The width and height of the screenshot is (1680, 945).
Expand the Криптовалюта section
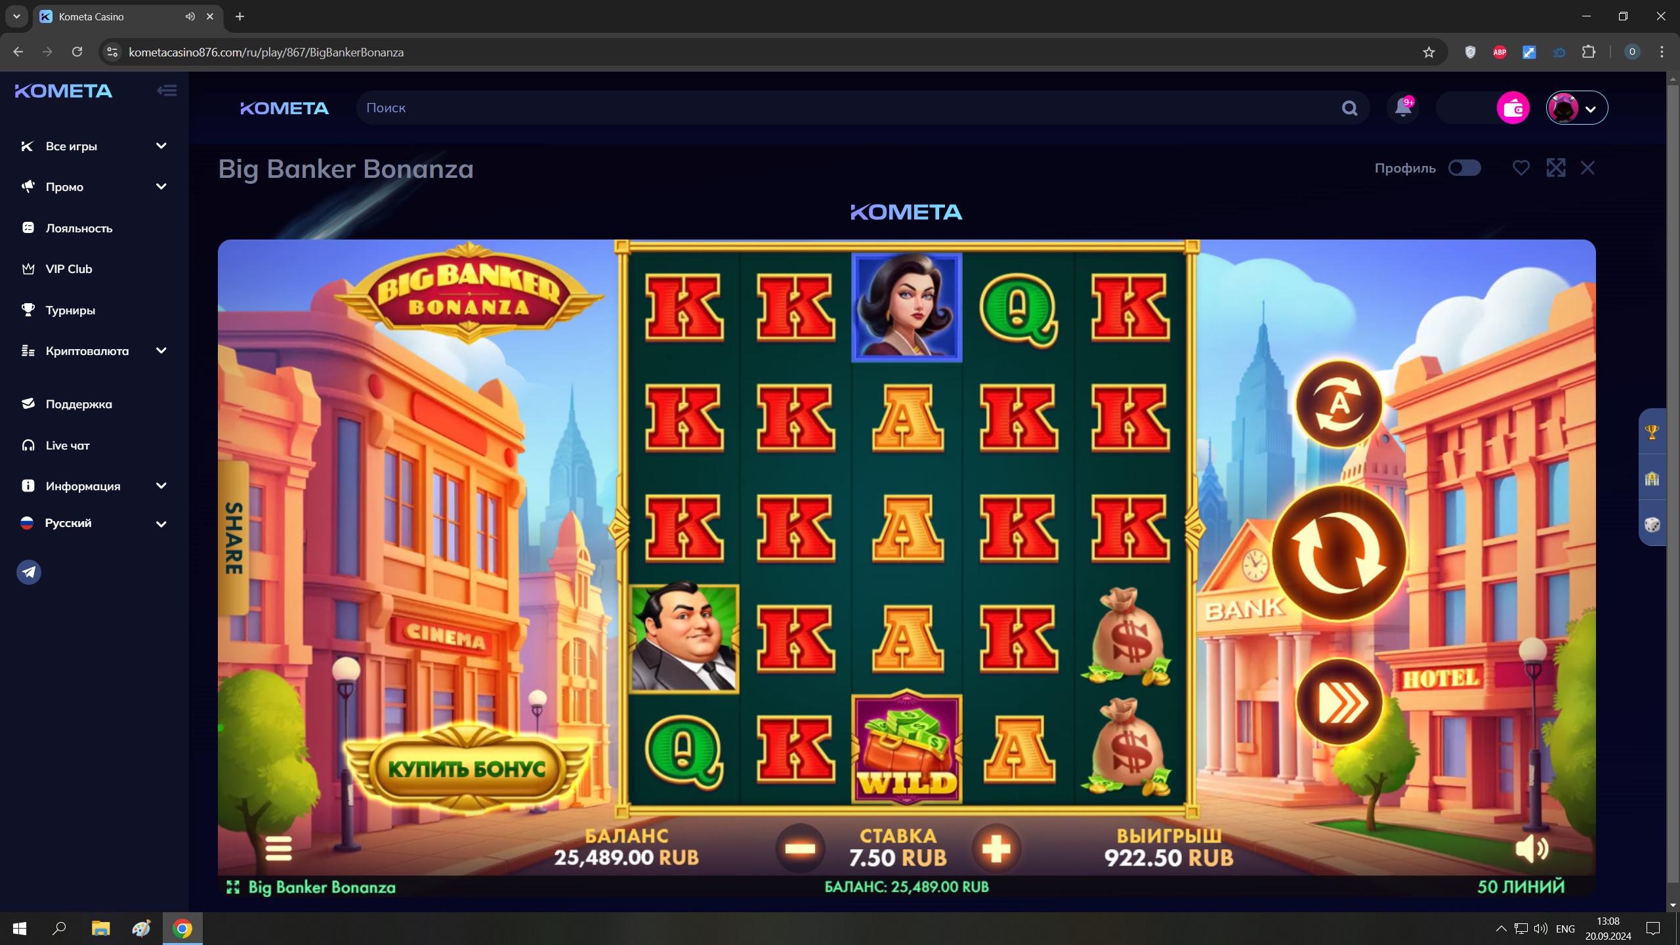coord(94,351)
